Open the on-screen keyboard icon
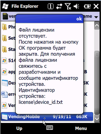The image size is (101, 134). pyautogui.click(x=50, y=128)
